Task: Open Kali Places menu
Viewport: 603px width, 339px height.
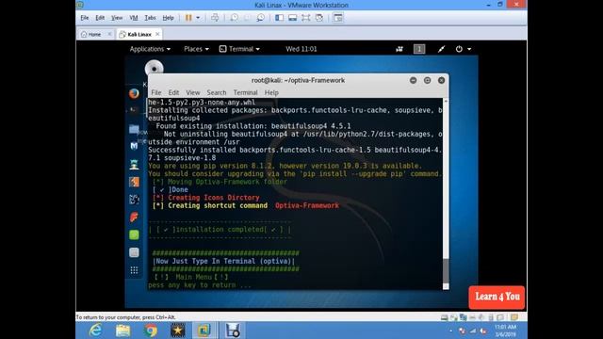Action: 196,49
